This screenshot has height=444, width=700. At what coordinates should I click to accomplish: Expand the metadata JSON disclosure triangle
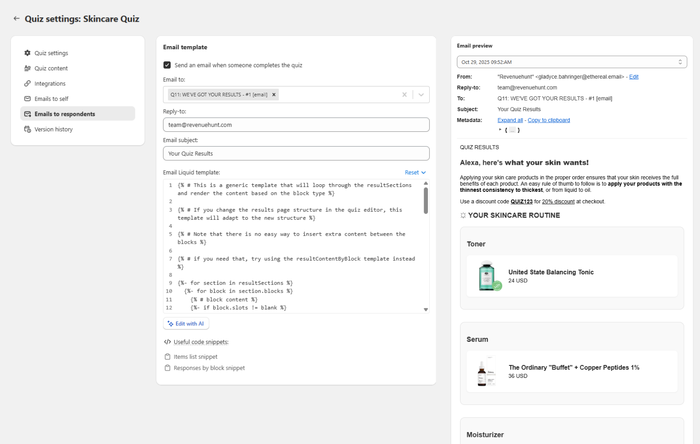pos(500,130)
